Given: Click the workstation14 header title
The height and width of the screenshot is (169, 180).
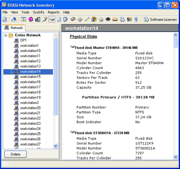Looking at the screenshot, I should pos(81,28).
